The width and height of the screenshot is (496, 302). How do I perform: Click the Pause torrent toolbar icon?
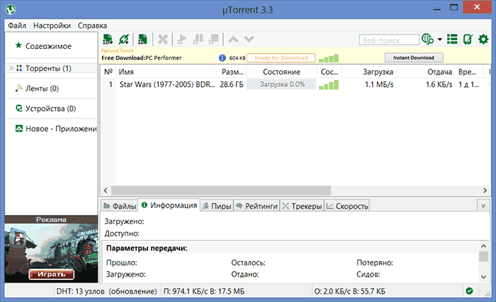pyautogui.click(x=198, y=39)
